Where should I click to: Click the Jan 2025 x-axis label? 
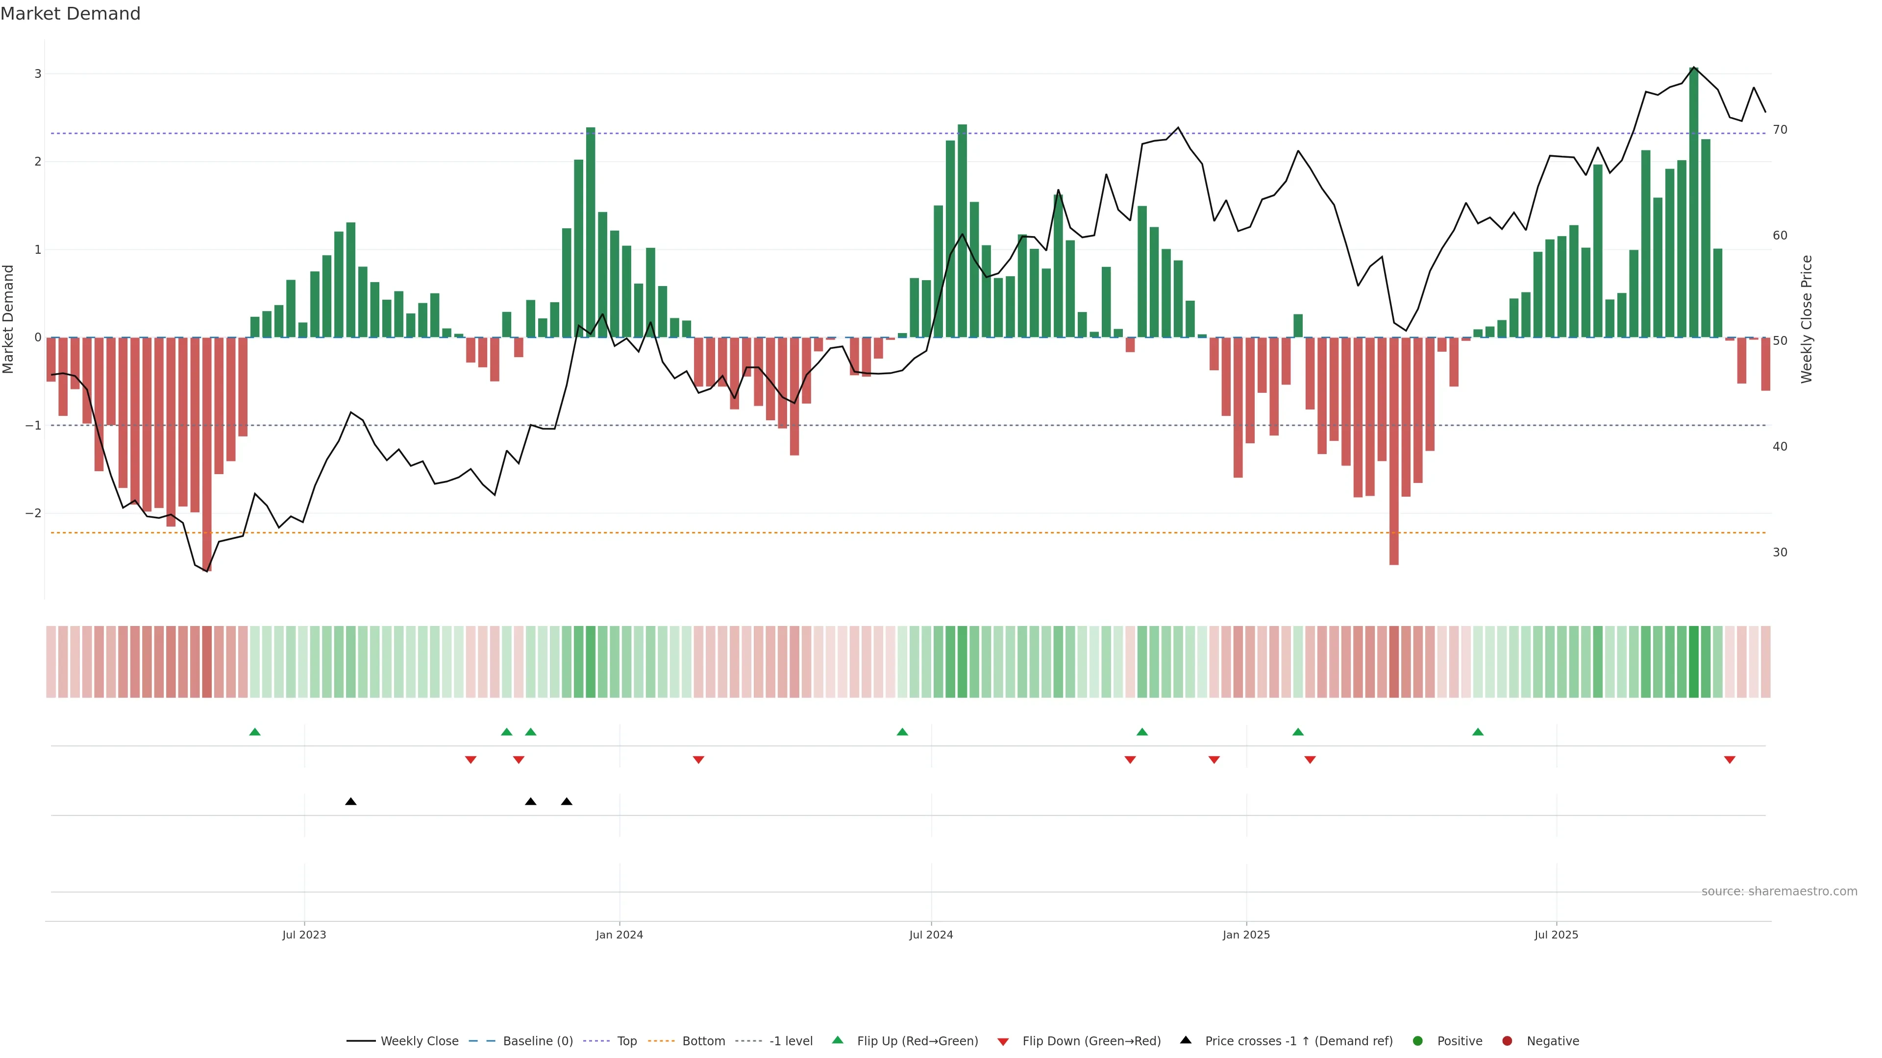pos(1246,935)
